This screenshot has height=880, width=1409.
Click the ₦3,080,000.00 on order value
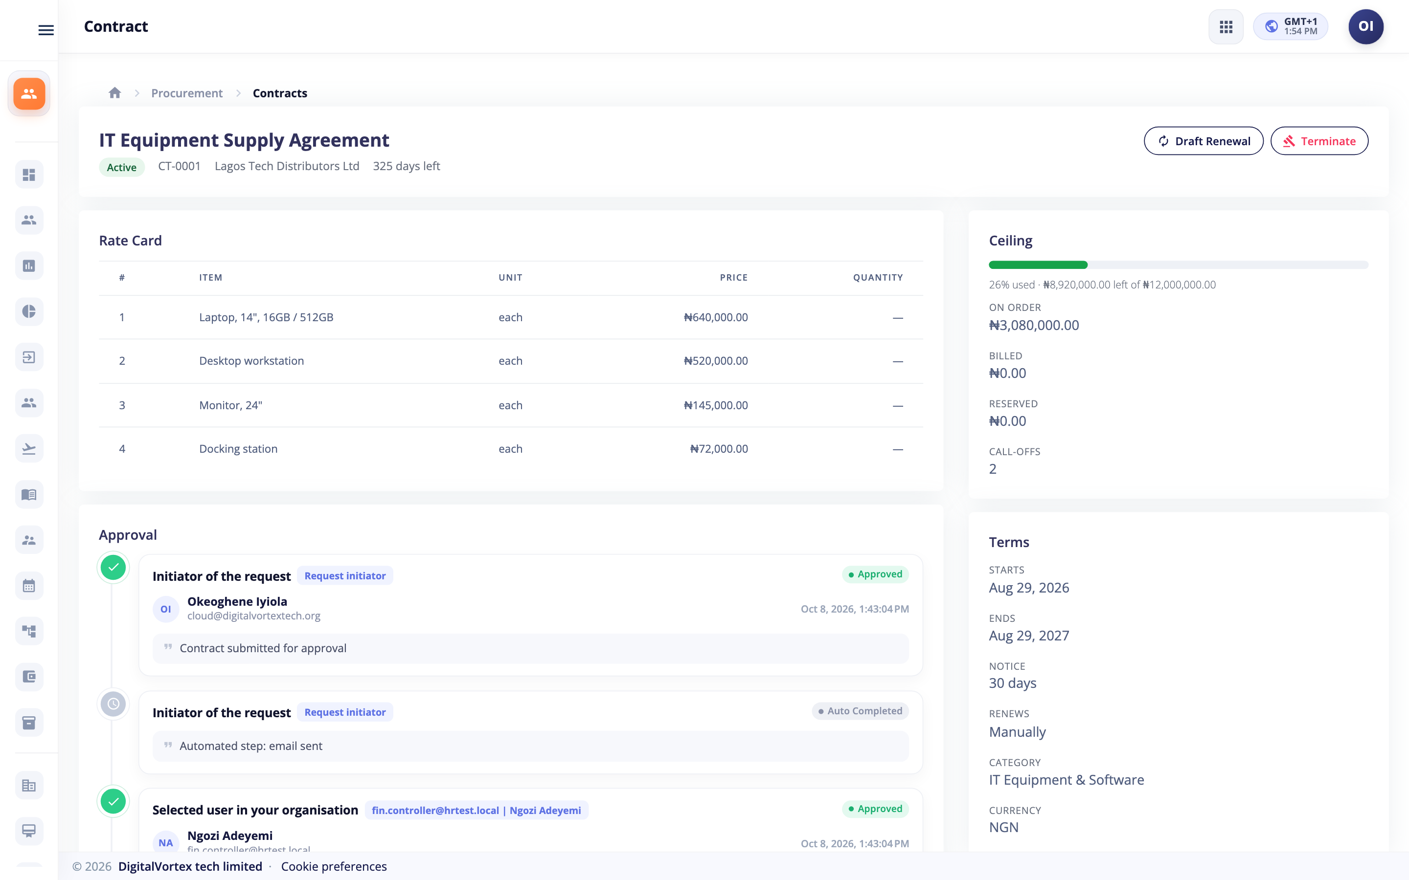(x=1033, y=325)
